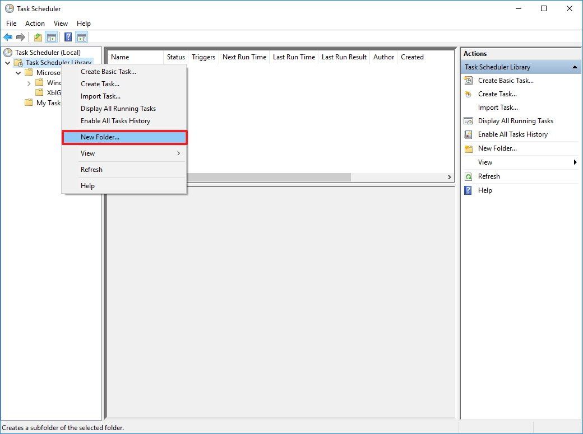Click the horizontal scrollbar right arrow
This screenshot has height=434, width=583.
coord(449,178)
